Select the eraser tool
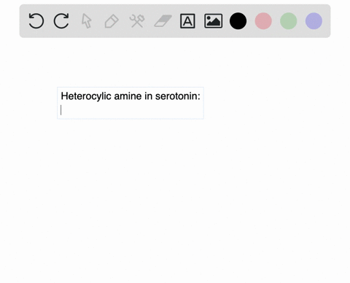This screenshot has width=350, height=283. pos(163,21)
